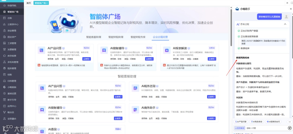Click the 正在识别用户意图 step
The height and width of the screenshot is (134, 293).
(249, 31)
